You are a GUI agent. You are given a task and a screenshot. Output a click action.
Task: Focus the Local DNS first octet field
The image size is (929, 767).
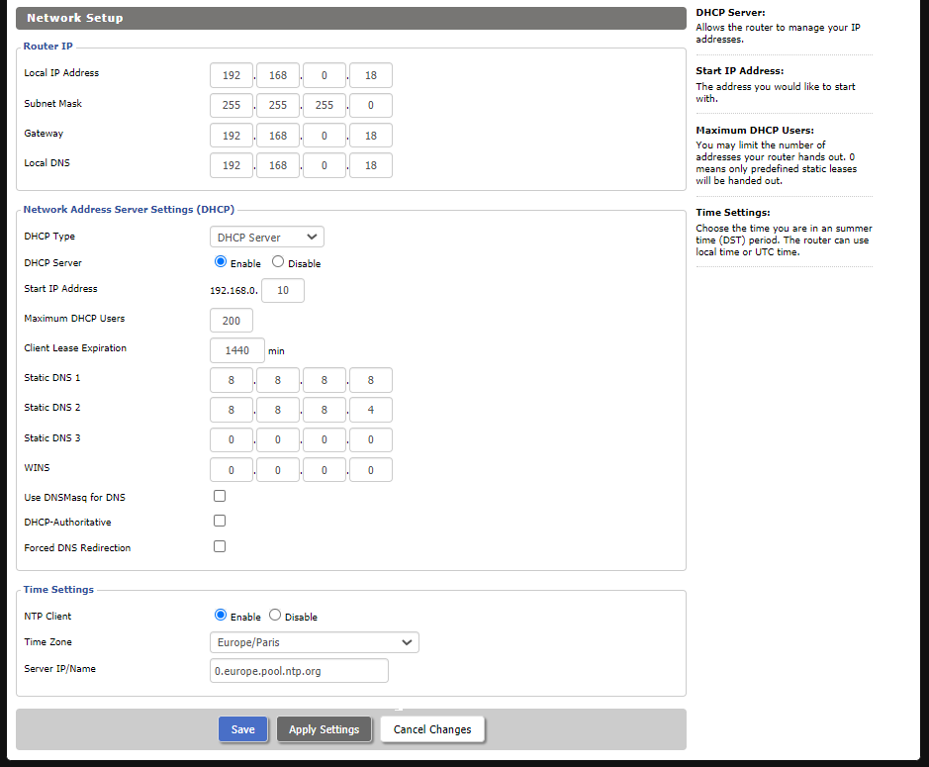click(232, 165)
